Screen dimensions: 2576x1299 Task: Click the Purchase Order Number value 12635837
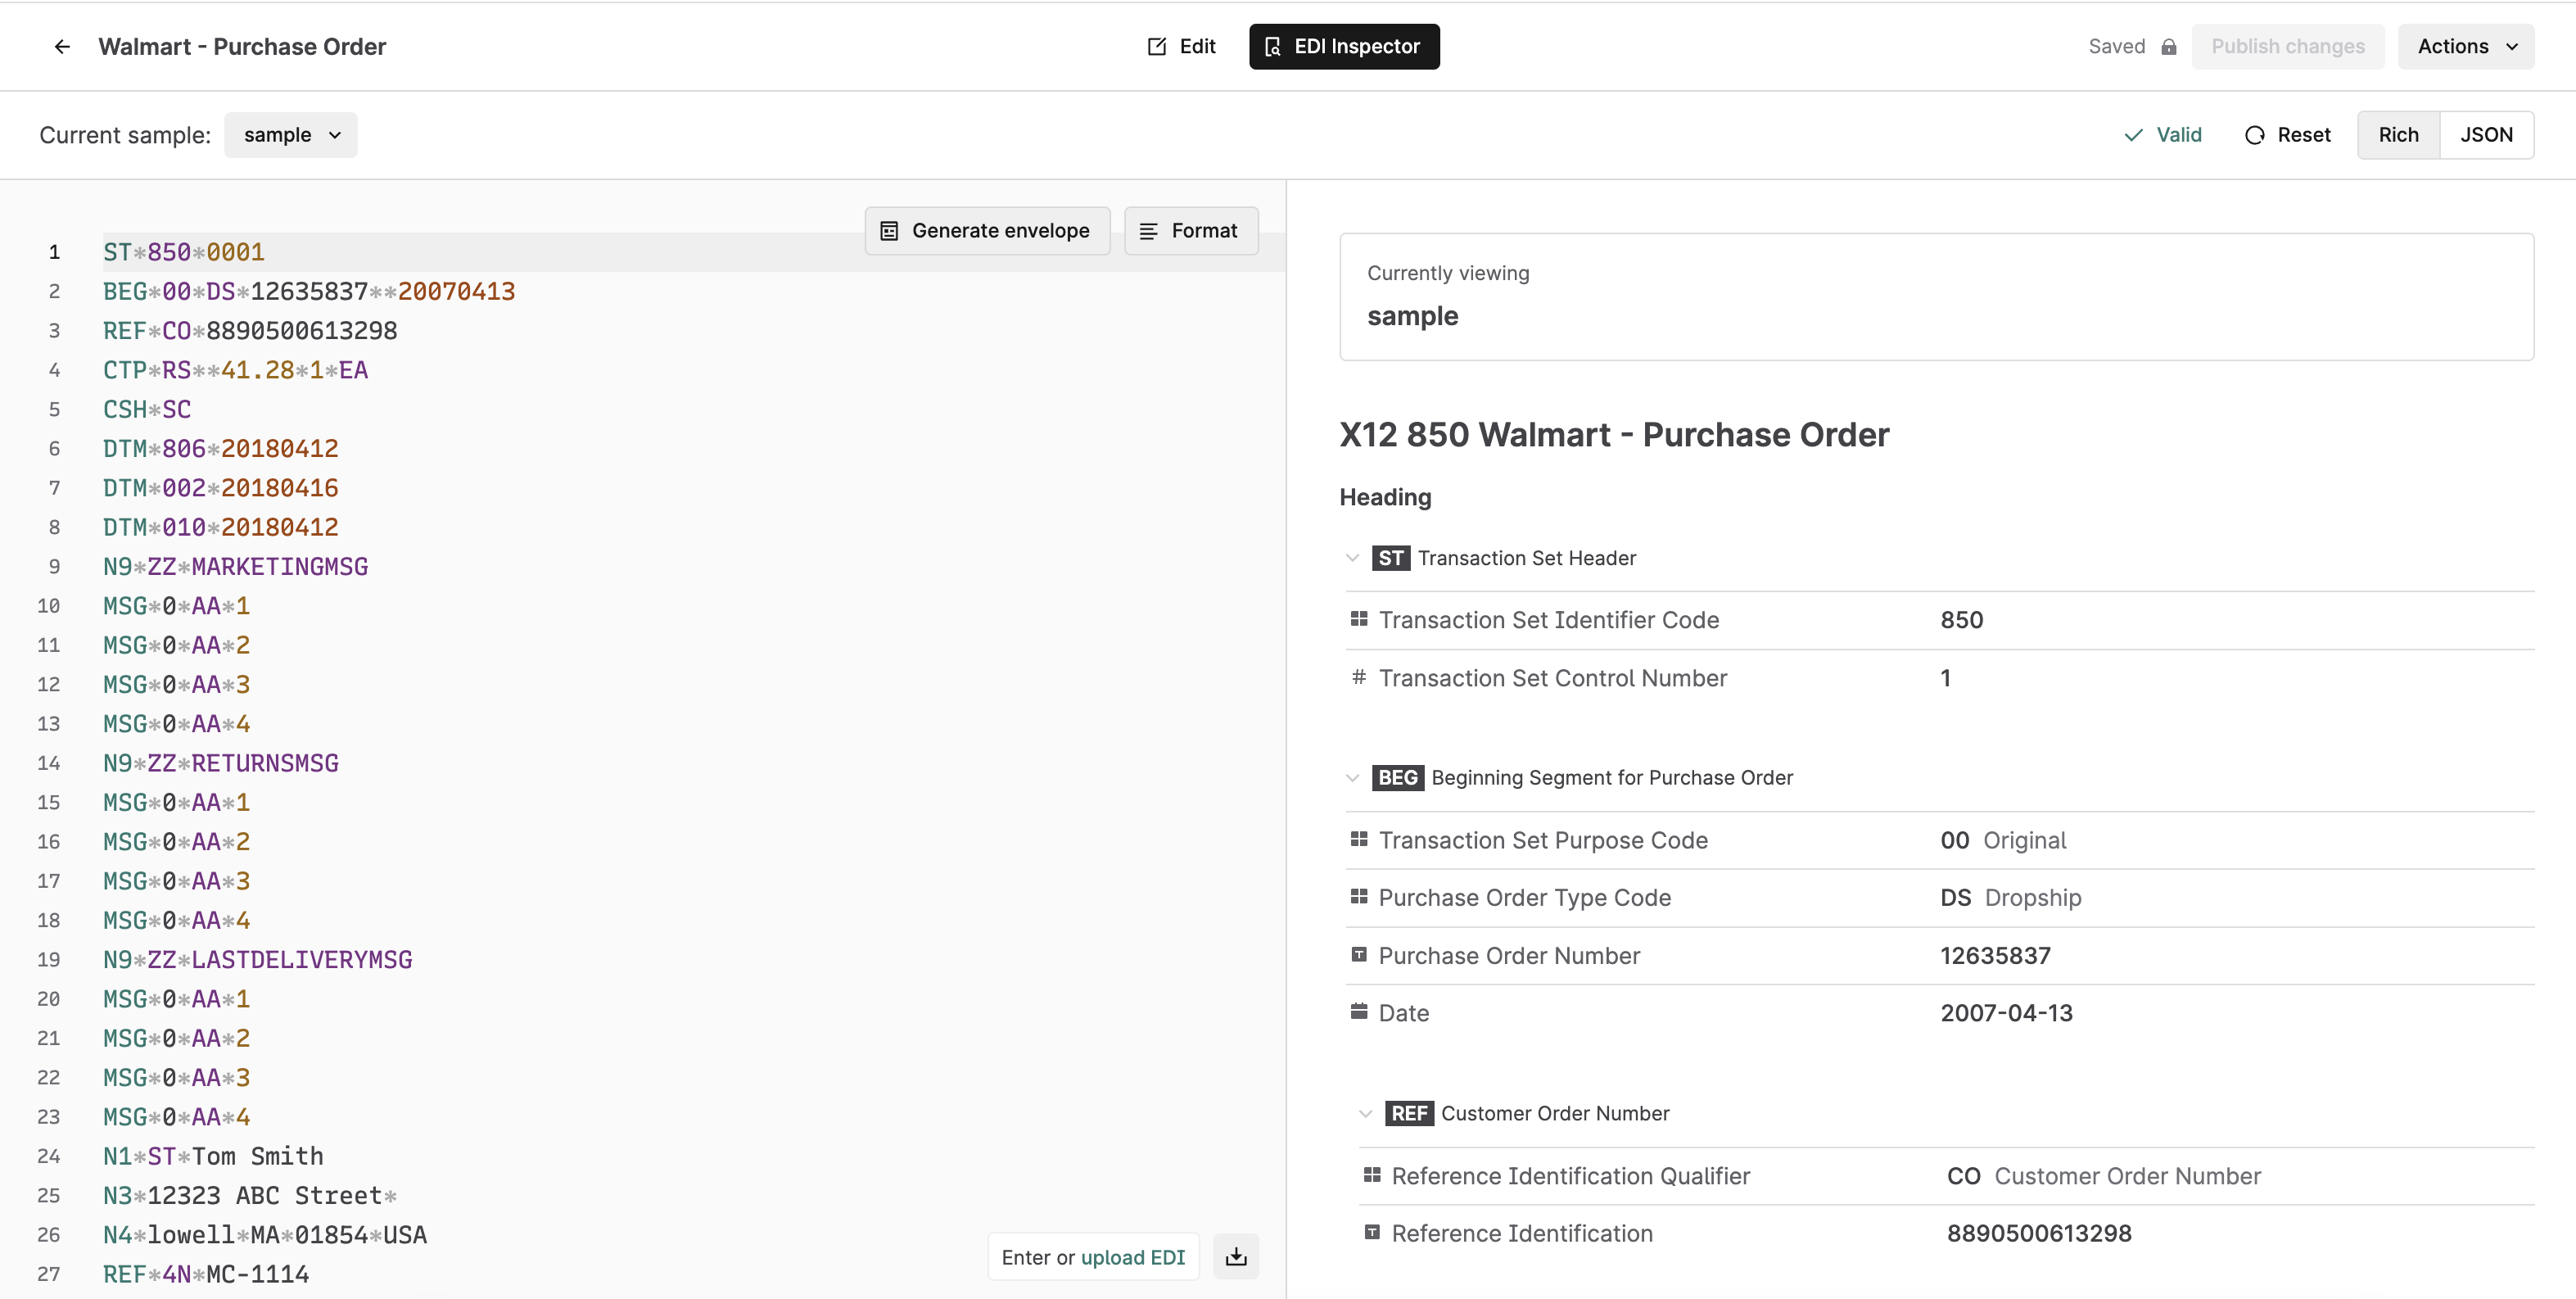(1995, 955)
